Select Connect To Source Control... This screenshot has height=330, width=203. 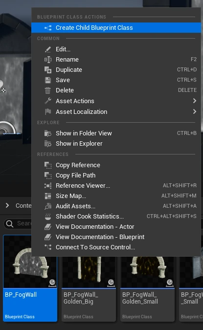point(116,247)
